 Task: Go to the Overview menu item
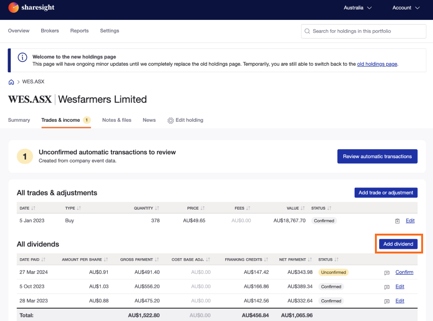point(18,31)
